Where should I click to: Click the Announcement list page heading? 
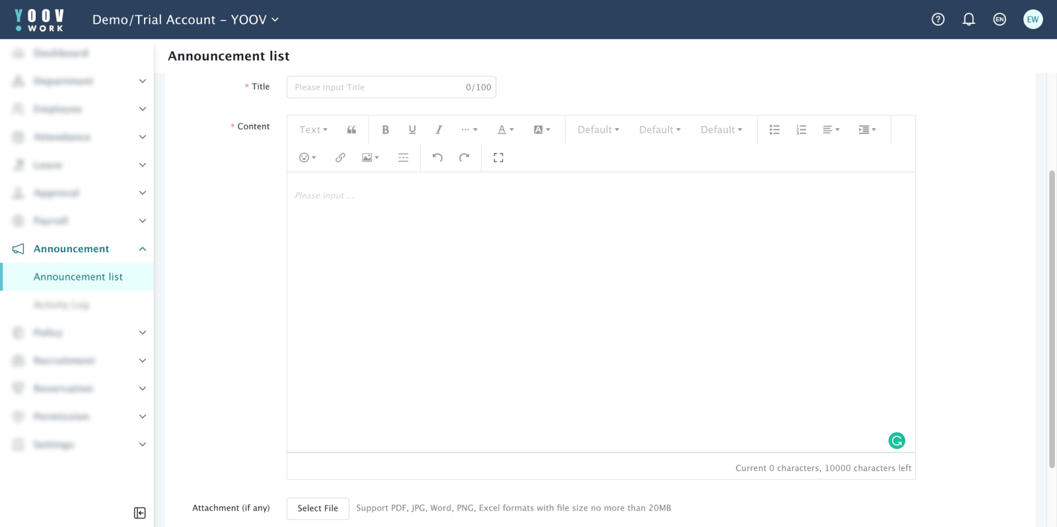[x=229, y=56]
